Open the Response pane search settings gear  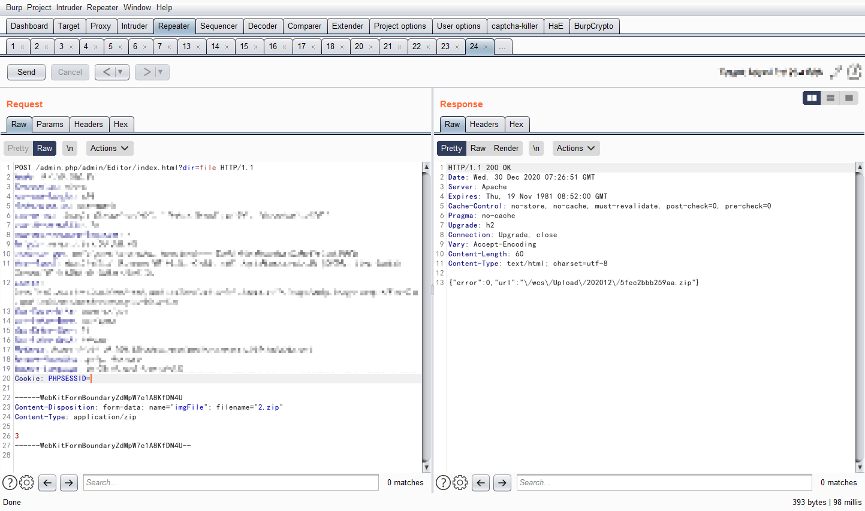pos(460,482)
